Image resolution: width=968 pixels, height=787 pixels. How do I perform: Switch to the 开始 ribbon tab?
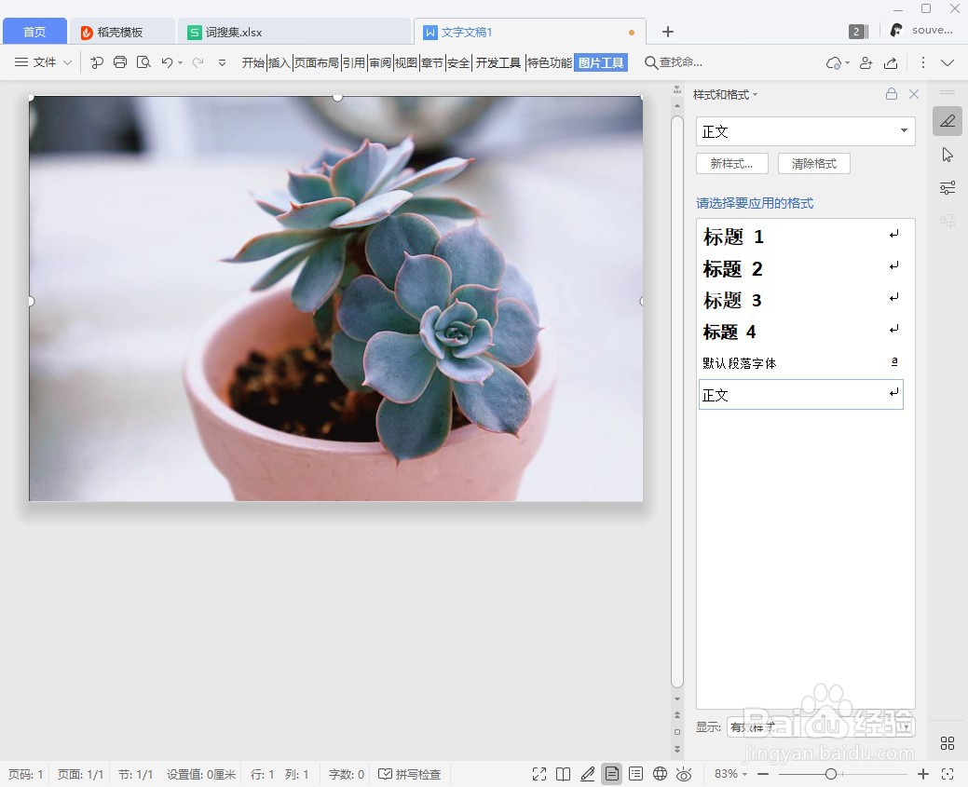[253, 62]
